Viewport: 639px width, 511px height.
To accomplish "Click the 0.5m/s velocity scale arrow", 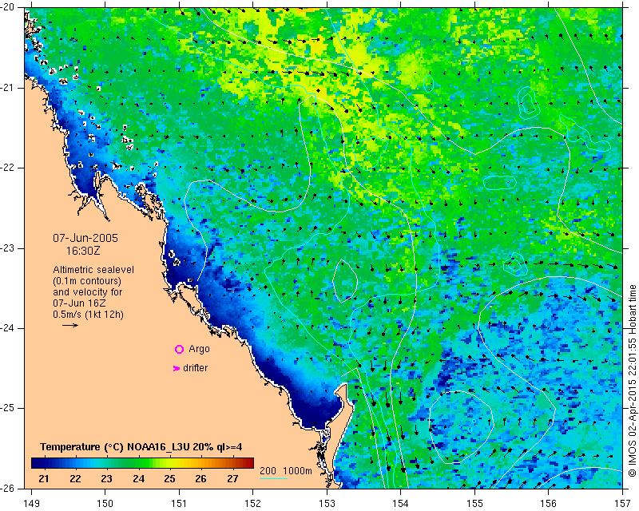I will pos(70,325).
